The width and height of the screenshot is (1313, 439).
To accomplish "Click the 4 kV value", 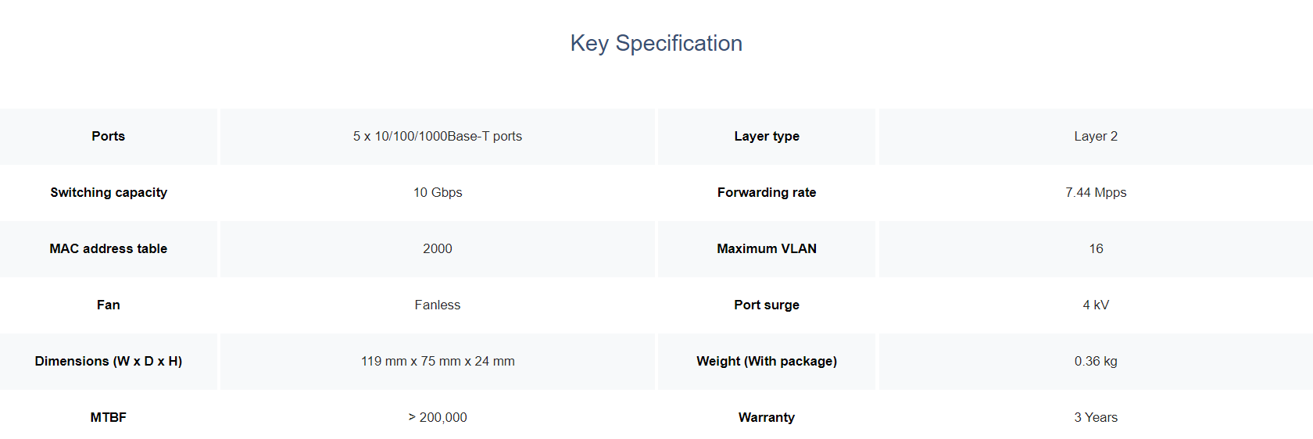I will [x=1096, y=305].
